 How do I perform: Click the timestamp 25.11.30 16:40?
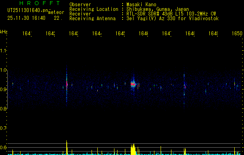coord(26,18)
